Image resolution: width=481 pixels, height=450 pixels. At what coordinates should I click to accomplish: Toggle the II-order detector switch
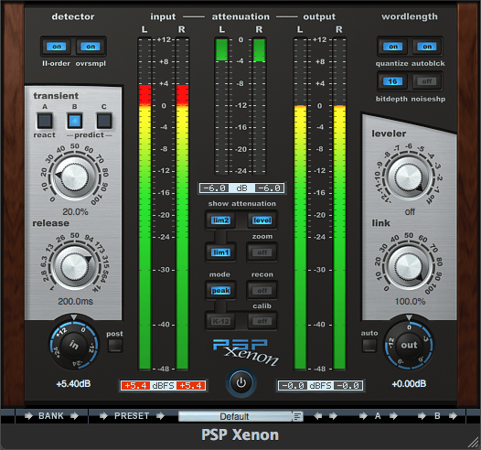click(57, 47)
